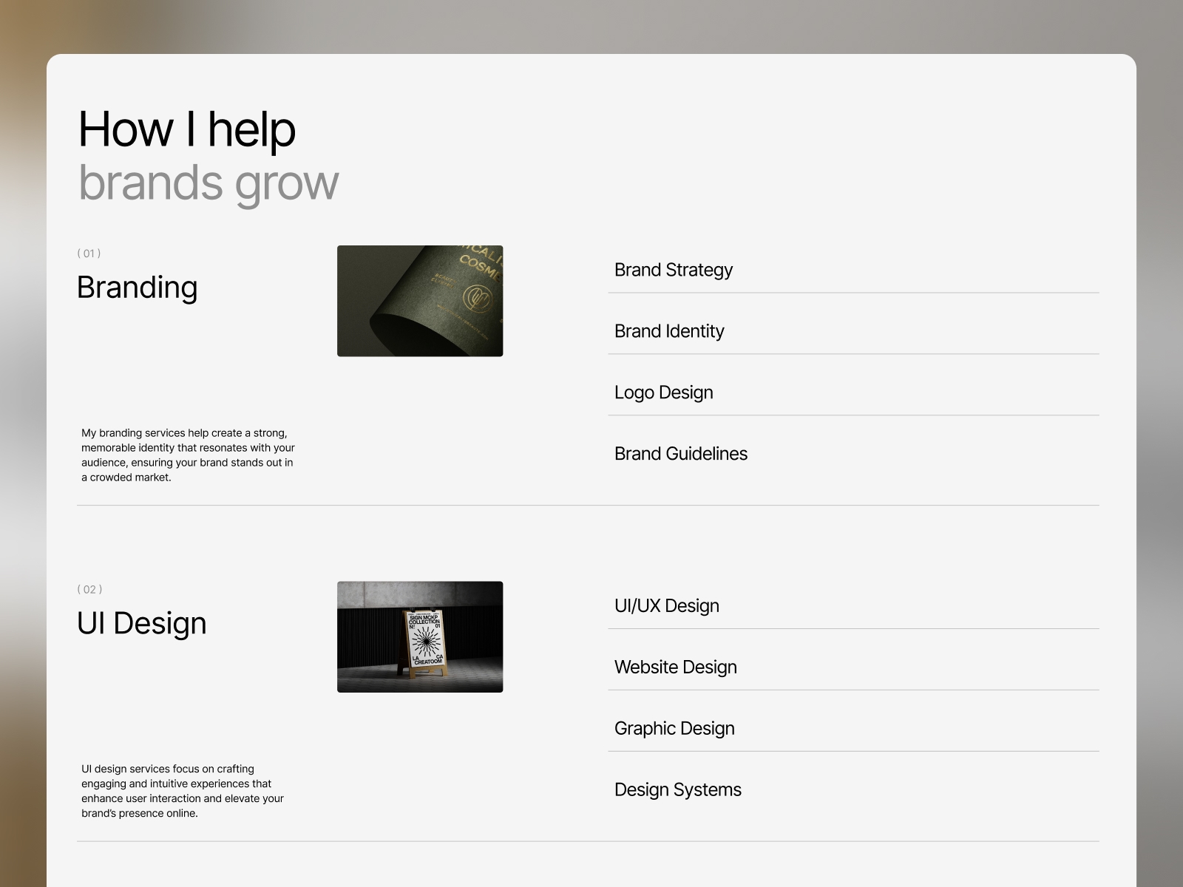The height and width of the screenshot is (887, 1183).
Task: Choose Graphic Design from the list
Action: click(x=853, y=729)
